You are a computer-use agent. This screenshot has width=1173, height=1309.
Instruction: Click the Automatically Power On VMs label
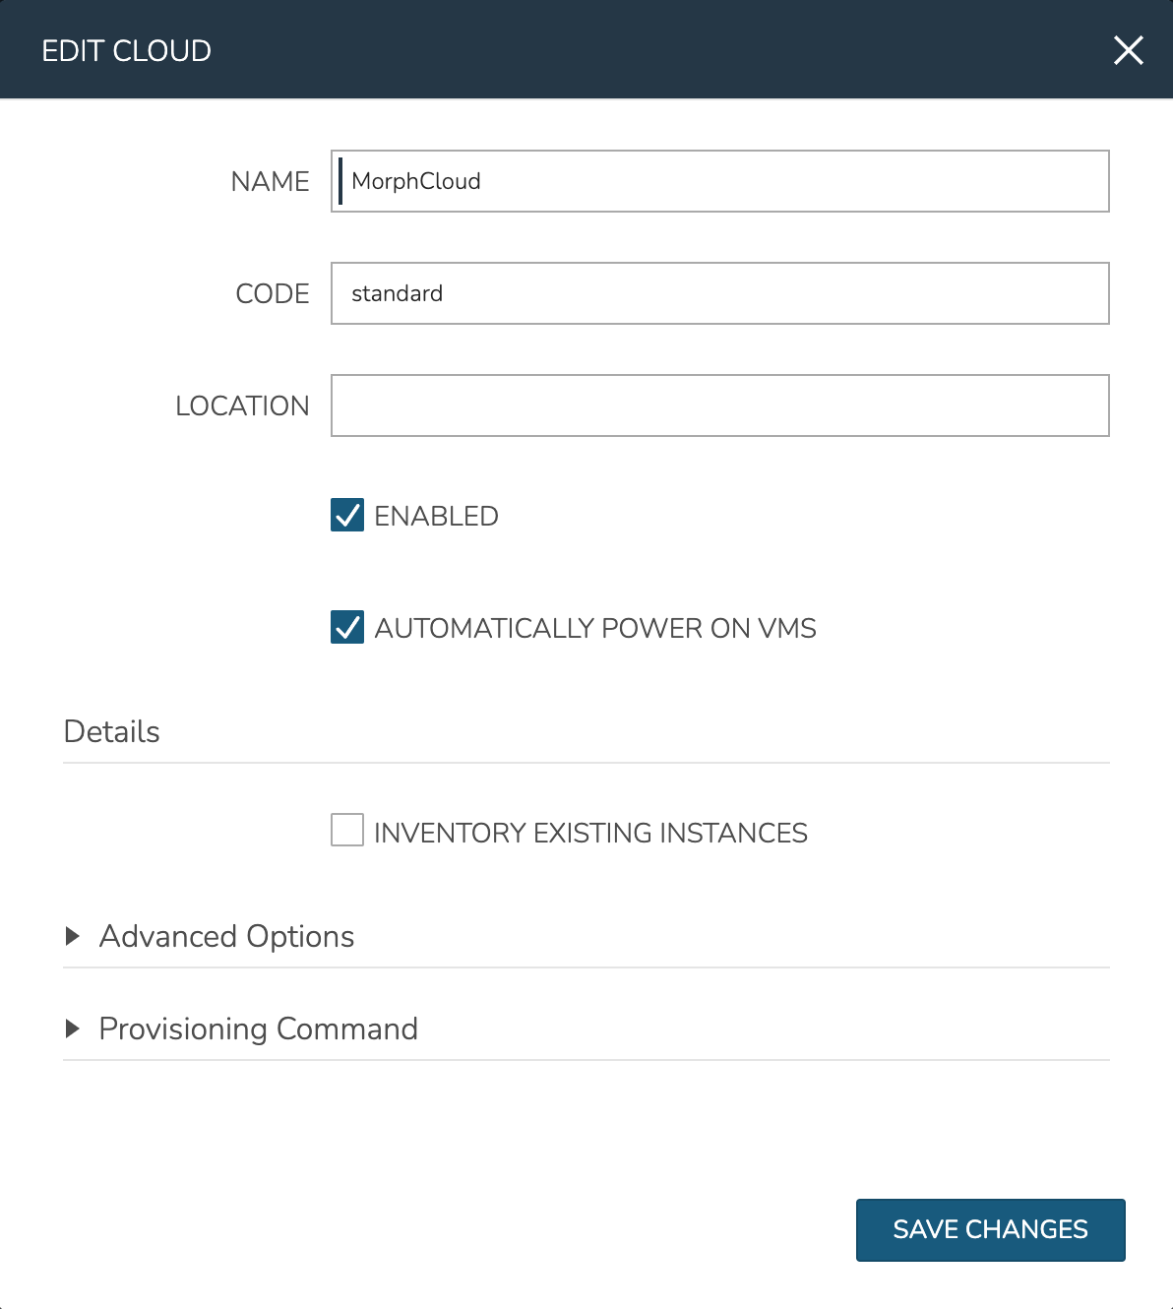tap(595, 628)
